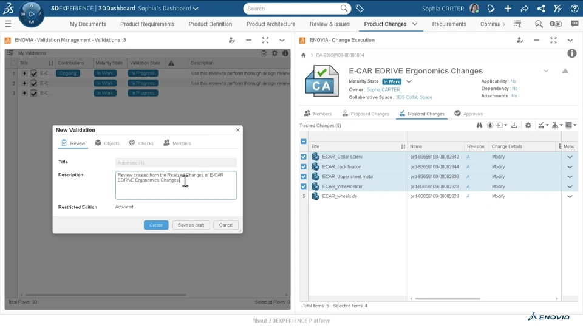Open the 3DSearch chat bubble icon at far right
This screenshot has width=583, height=328.
(574, 24)
